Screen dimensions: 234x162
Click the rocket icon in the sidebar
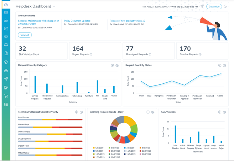tap(6, 79)
